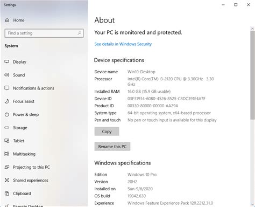Click the Sound speaker icon
The height and width of the screenshot is (207, 255).
[7, 75]
